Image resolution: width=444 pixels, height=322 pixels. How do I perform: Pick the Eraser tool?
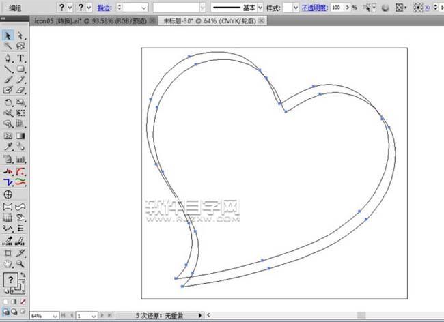[20, 89]
